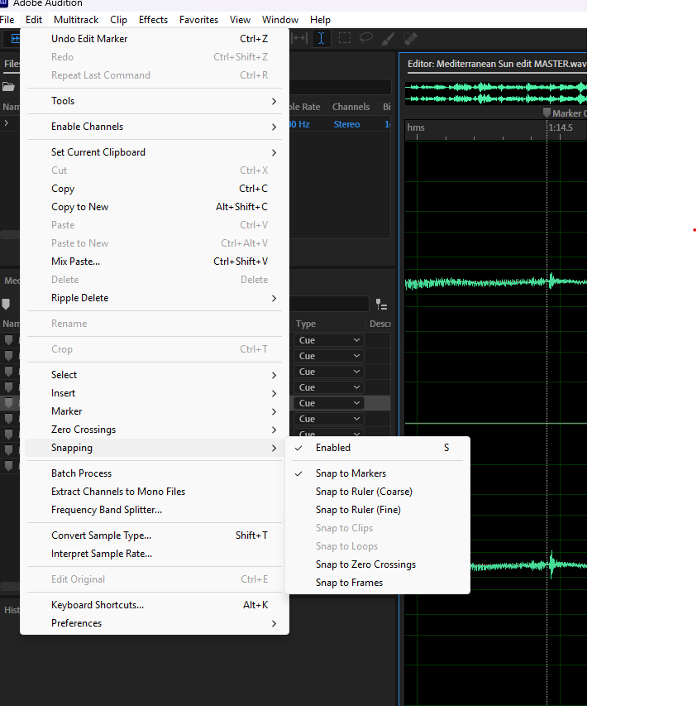
Task: Open the Ripple Delete submenu
Action: (155, 298)
